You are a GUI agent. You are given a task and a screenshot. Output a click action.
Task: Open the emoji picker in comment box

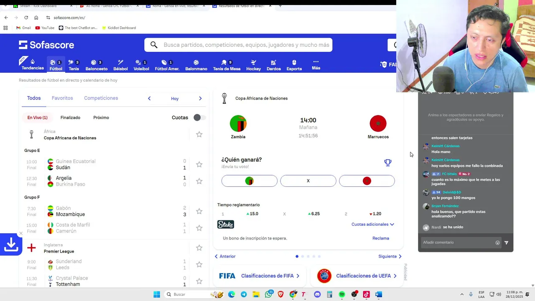click(x=497, y=242)
